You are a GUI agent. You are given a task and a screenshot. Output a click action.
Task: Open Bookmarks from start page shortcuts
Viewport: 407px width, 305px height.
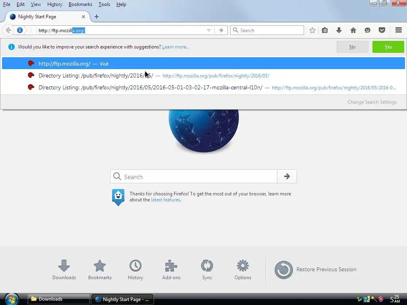(x=100, y=270)
